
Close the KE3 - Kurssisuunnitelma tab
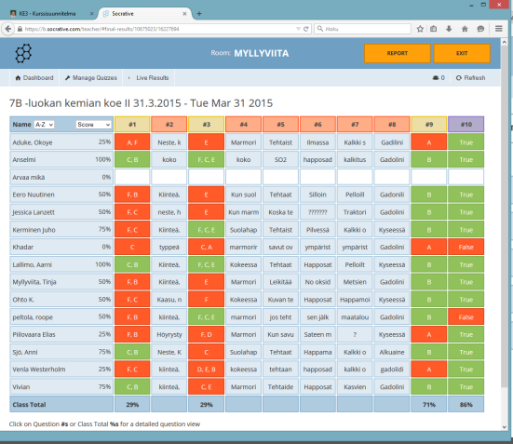point(92,13)
